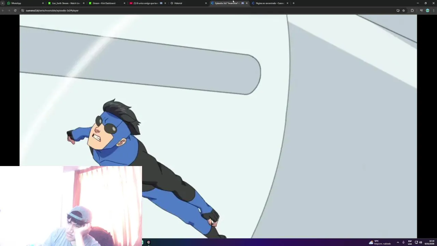Go forward to the next page

[9, 11]
